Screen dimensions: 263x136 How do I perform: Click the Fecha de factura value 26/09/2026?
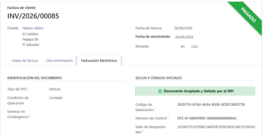coord(183,28)
